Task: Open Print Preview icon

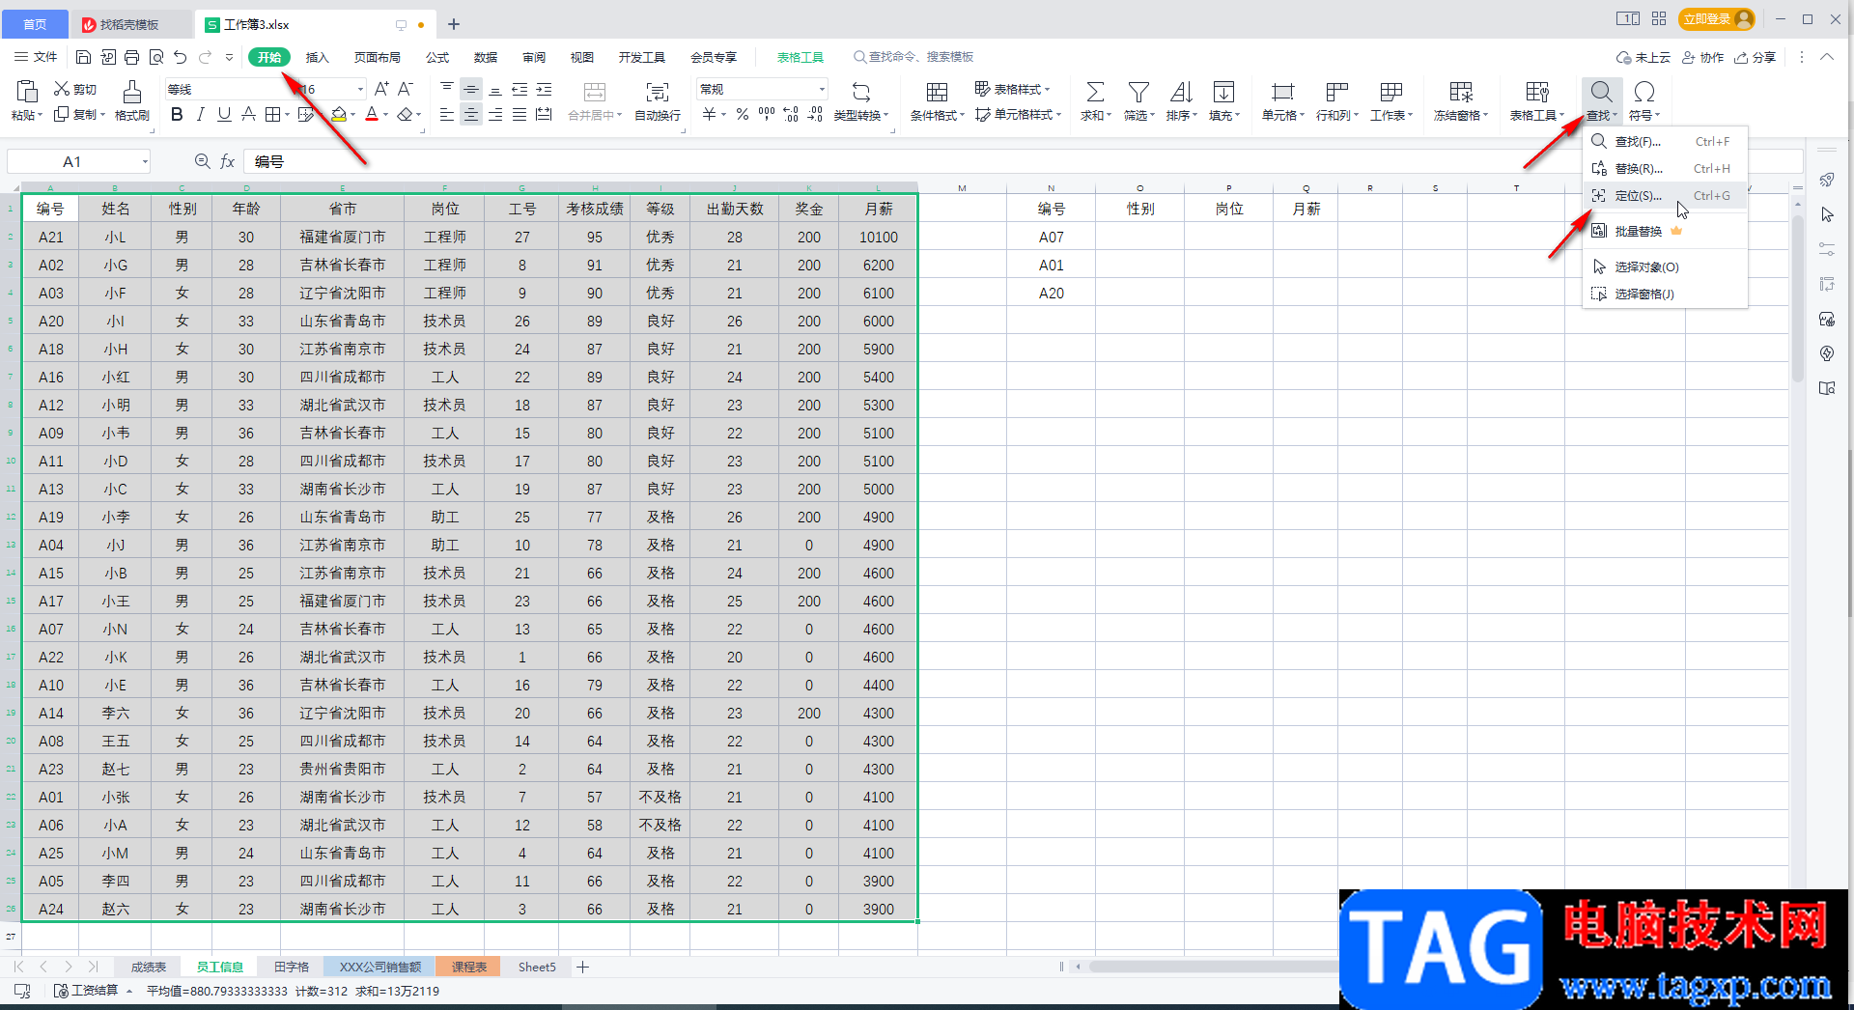Action: click(156, 57)
